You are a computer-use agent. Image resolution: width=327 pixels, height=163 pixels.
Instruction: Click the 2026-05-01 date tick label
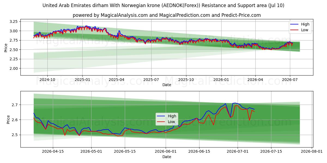pos(91,152)
